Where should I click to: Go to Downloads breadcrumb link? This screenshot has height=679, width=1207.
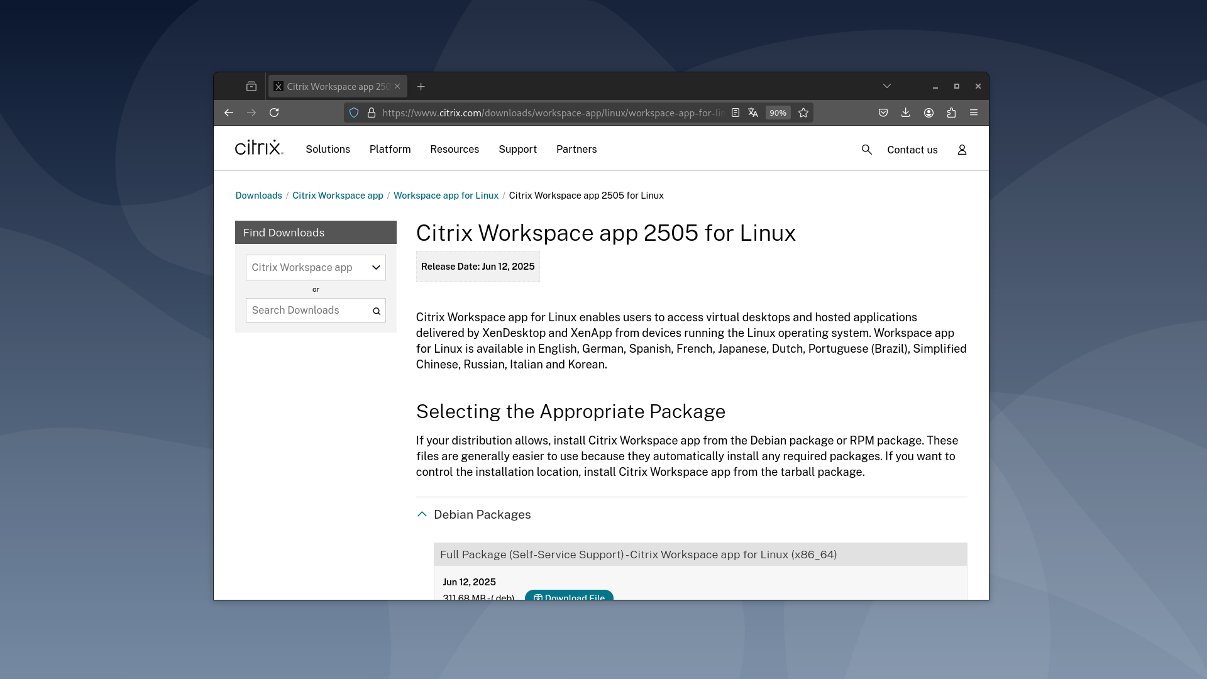point(258,196)
